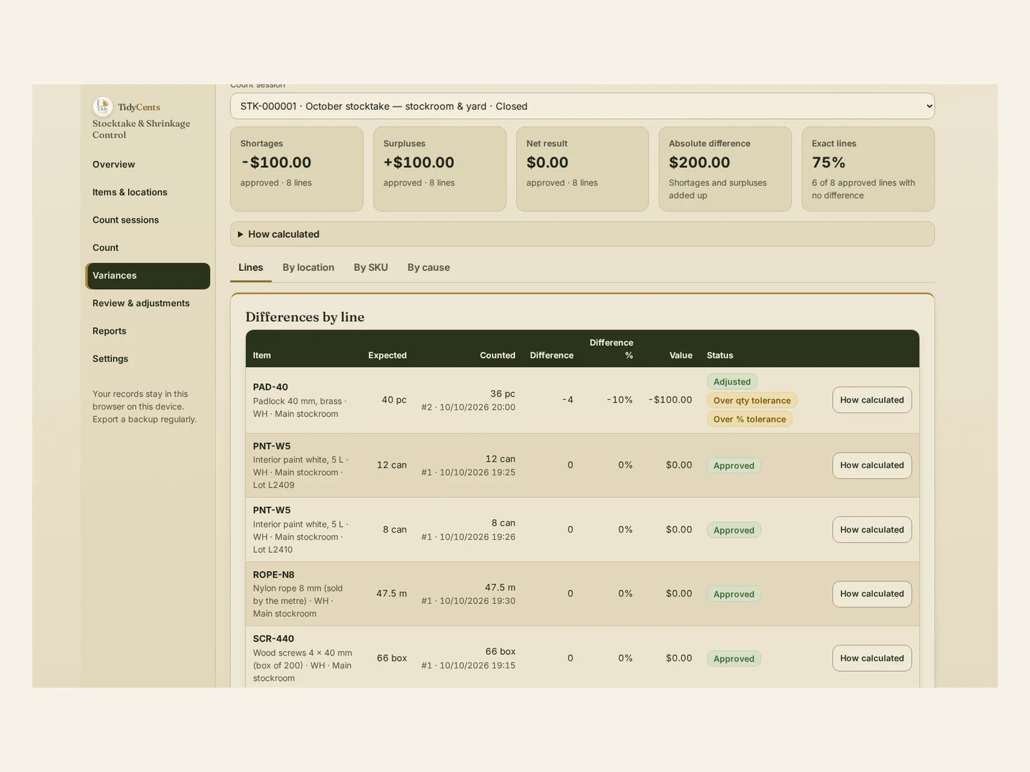This screenshot has width=1030, height=772.
Task: Open Review & adjustments
Action: click(x=147, y=303)
